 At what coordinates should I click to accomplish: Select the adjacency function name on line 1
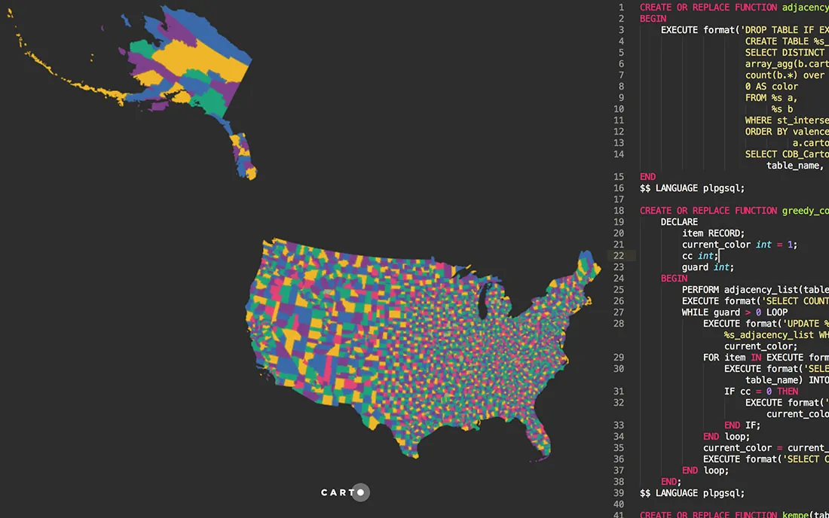(x=803, y=7)
